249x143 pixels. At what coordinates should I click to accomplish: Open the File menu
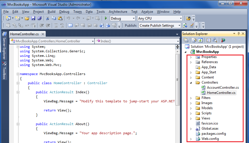[6, 12]
